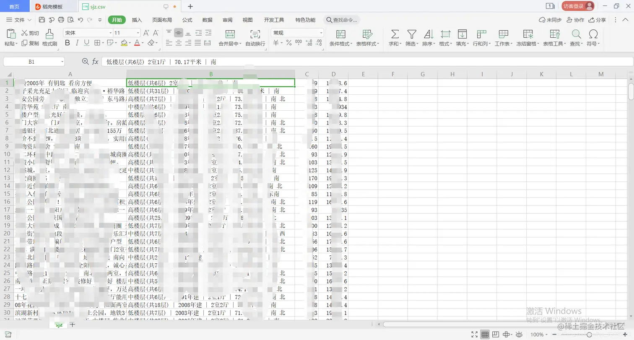The width and height of the screenshot is (634, 340).
Task: Apply the red font color swatch
Action: point(137,43)
